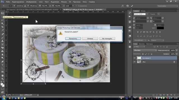Toggle Faux Bold text style
The width and height of the screenshot is (179, 100).
click(138, 32)
